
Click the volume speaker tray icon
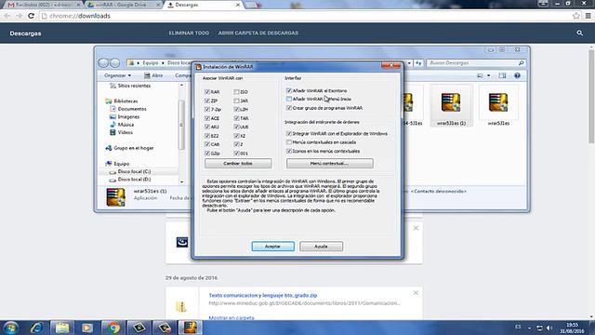point(549,328)
